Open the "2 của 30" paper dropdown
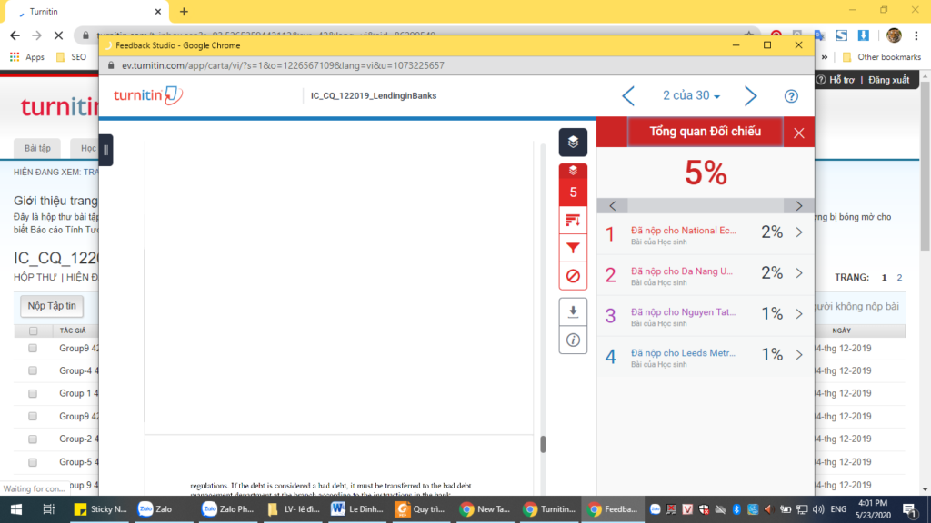The height and width of the screenshot is (523, 931). click(x=691, y=96)
